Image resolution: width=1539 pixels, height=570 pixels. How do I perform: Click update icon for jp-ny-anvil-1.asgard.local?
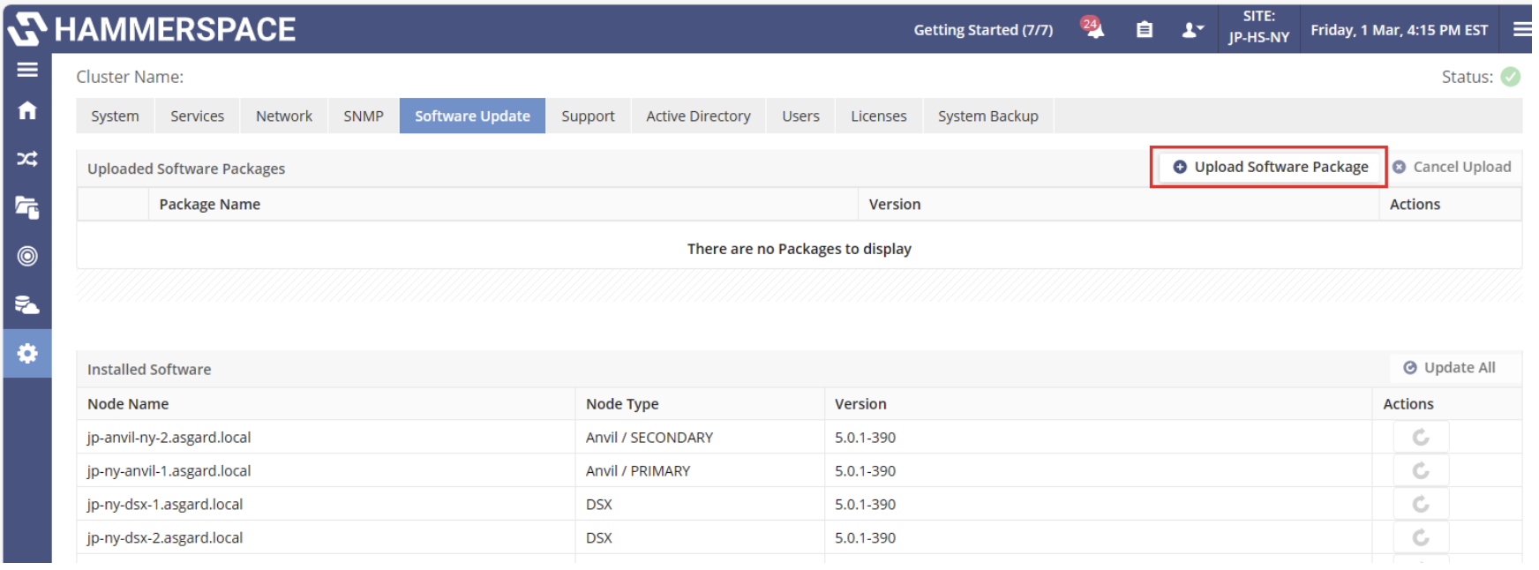point(1421,471)
